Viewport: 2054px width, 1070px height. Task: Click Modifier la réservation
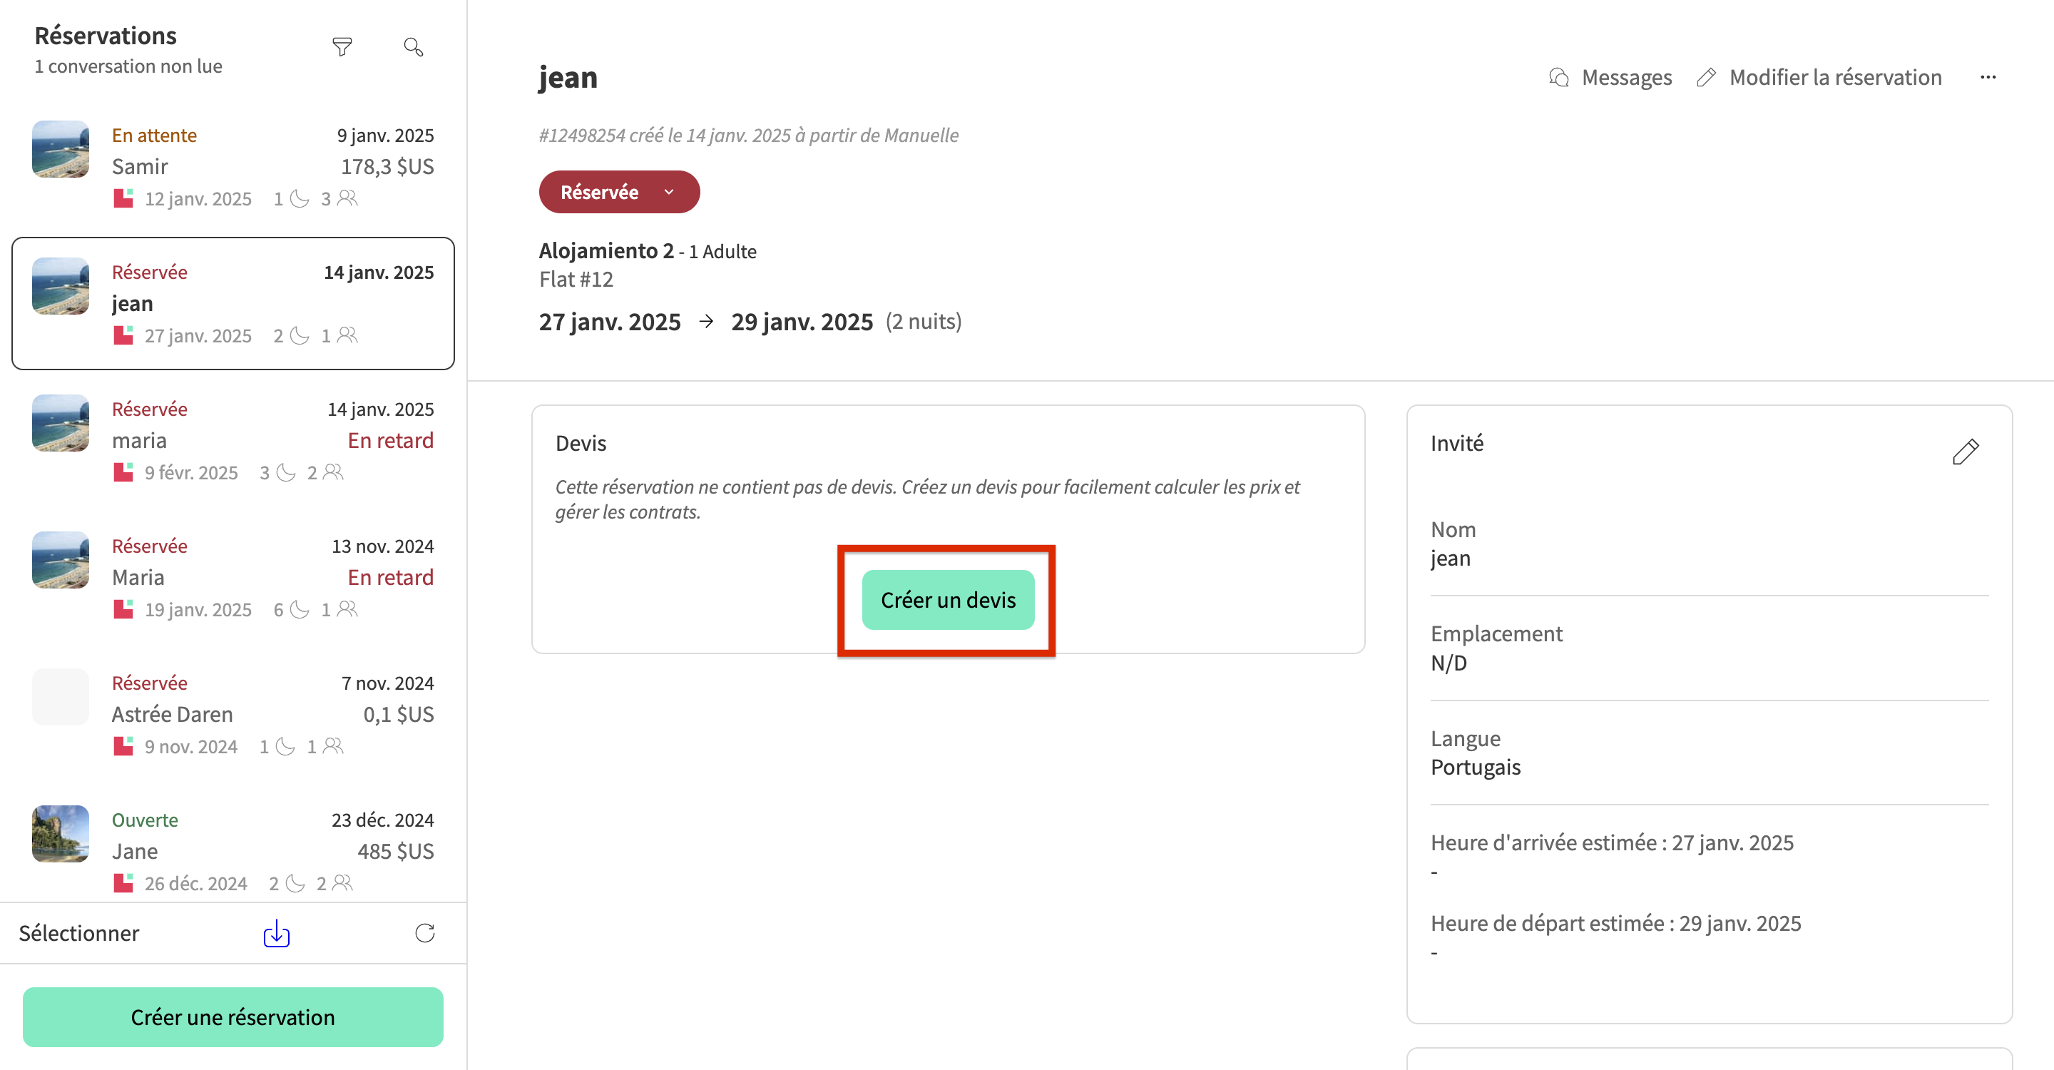pos(1836,76)
